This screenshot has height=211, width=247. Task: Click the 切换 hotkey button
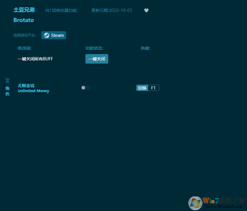(142, 88)
